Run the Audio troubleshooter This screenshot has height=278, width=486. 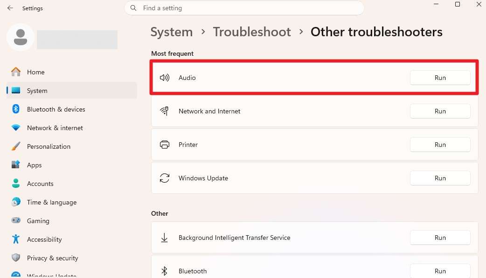440,78
